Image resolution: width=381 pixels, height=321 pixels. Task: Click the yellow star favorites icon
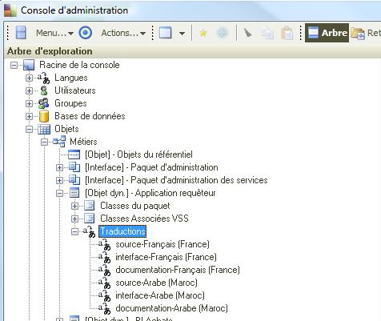coord(203,33)
